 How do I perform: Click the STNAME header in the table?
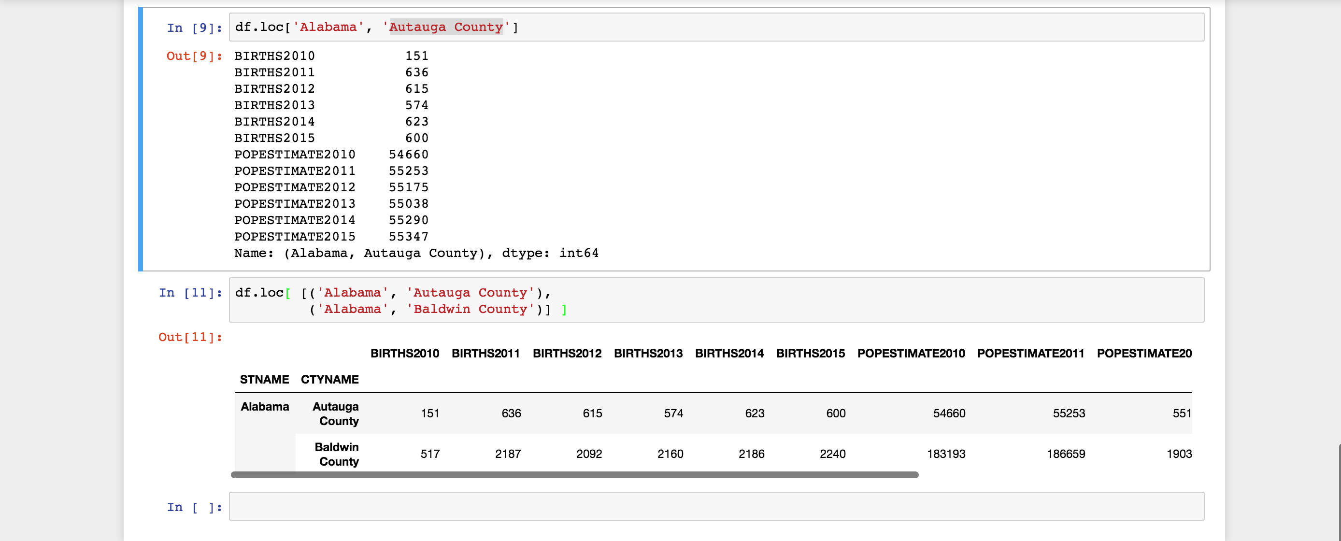tap(265, 379)
